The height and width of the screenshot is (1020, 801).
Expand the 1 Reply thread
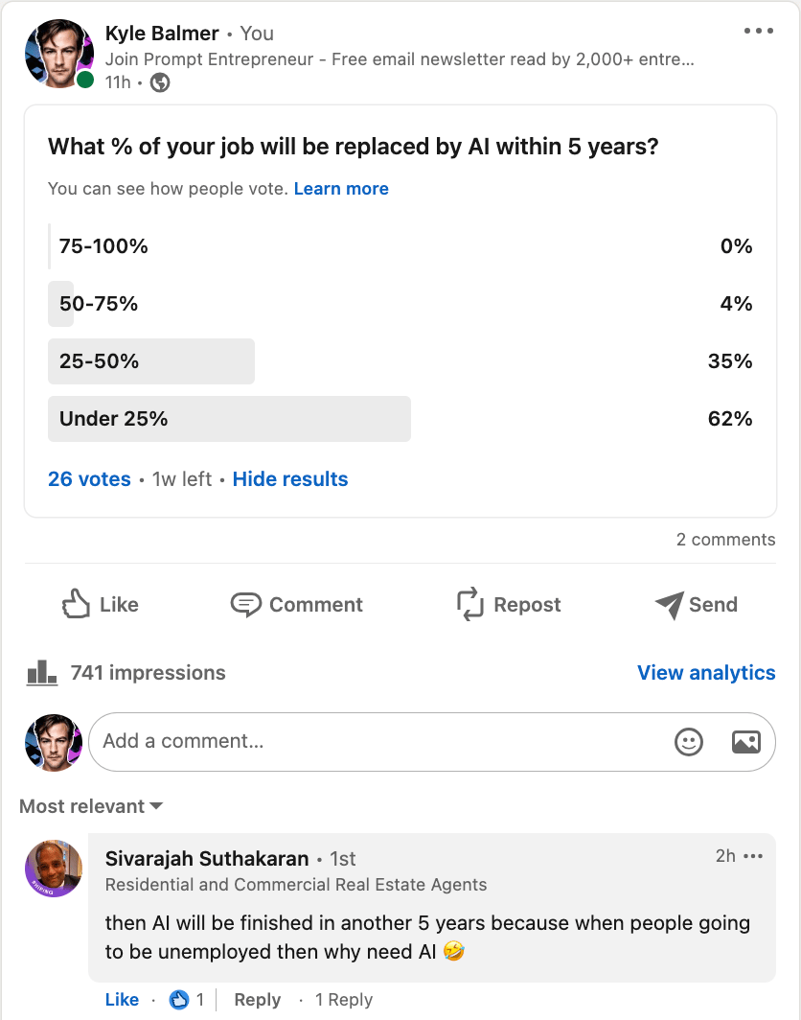coord(343,1000)
